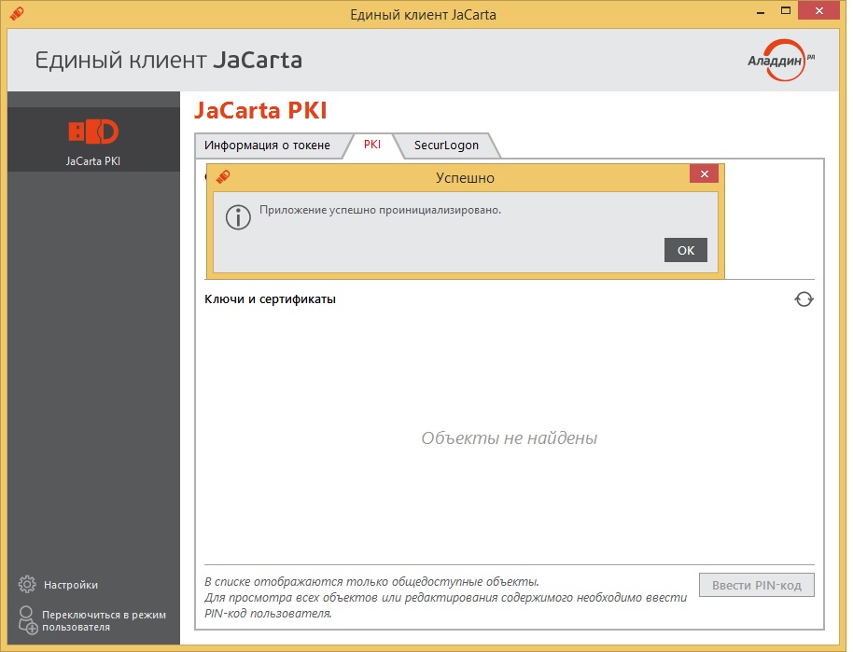Select the PKI tab

[x=372, y=146]
